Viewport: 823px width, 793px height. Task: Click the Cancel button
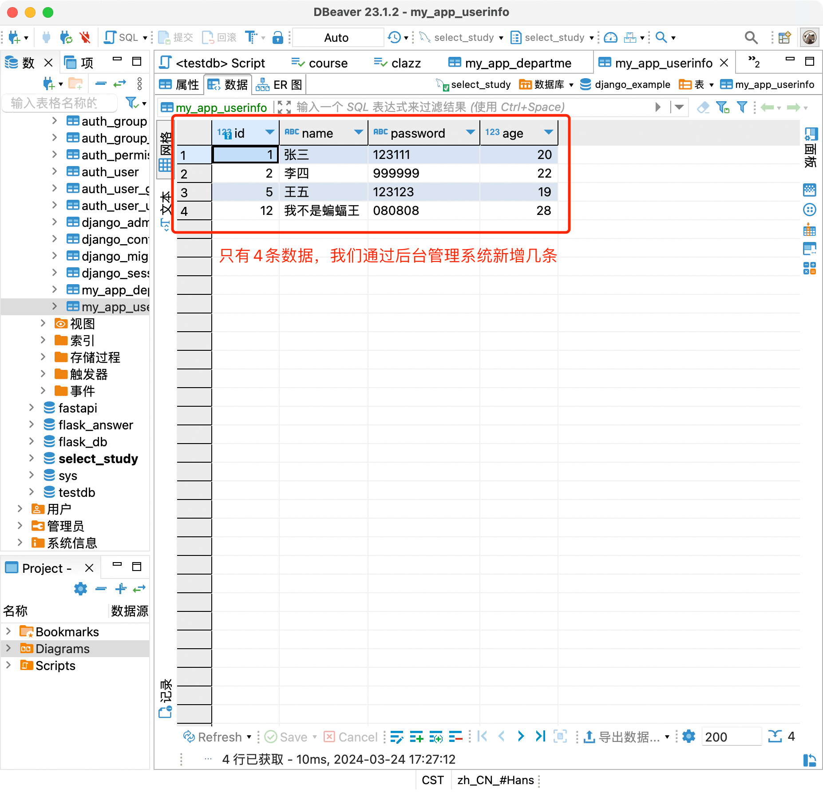pos(350,737)
